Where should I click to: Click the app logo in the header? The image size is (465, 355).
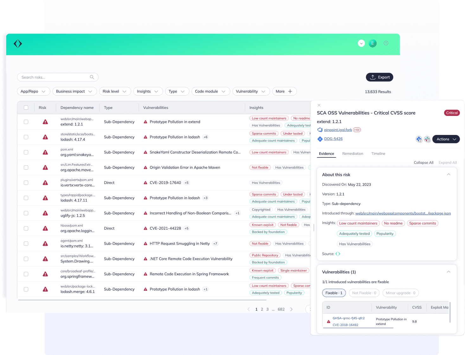pos(18,44)
